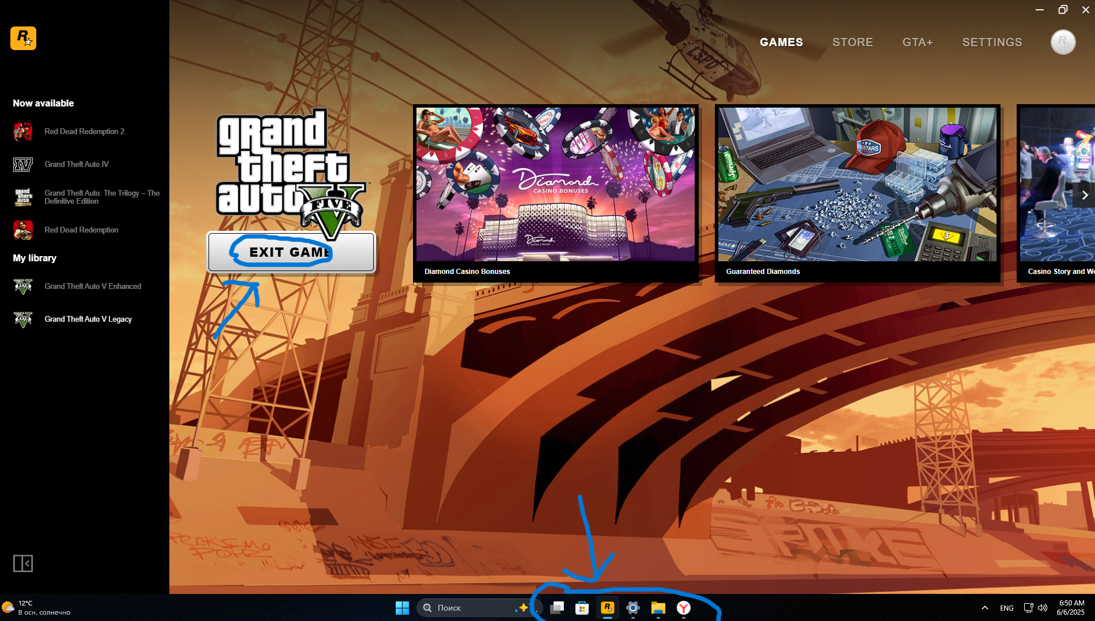Image resolution: width=1095 pixels, height=621 pixels.
Task: Select Grand Theft Auto V Enhanced text
Action: 93,286
